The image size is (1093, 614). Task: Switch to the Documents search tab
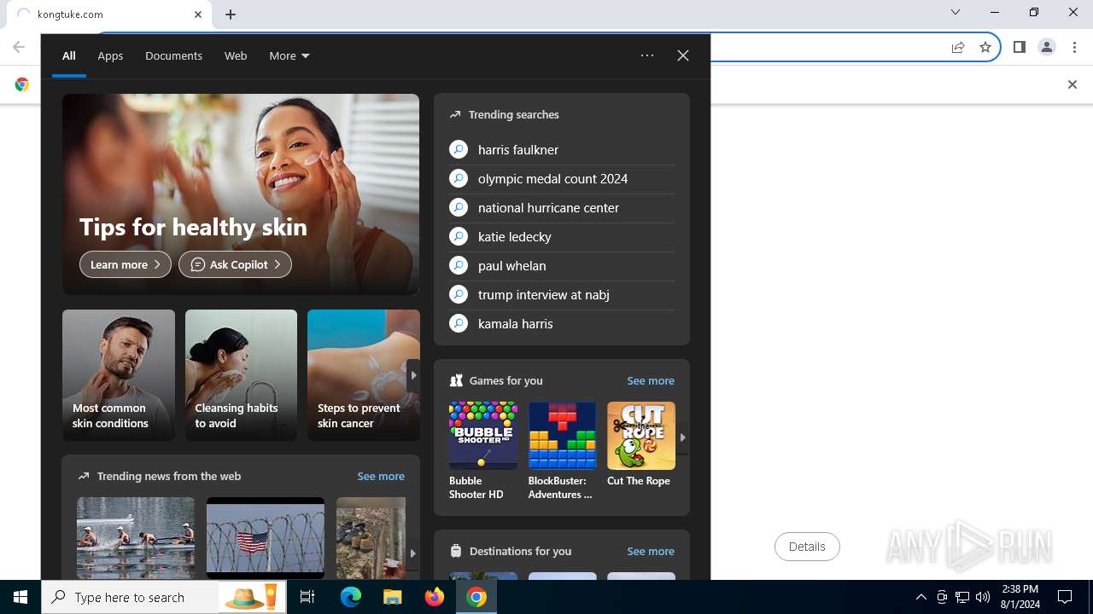coord(173,55)
